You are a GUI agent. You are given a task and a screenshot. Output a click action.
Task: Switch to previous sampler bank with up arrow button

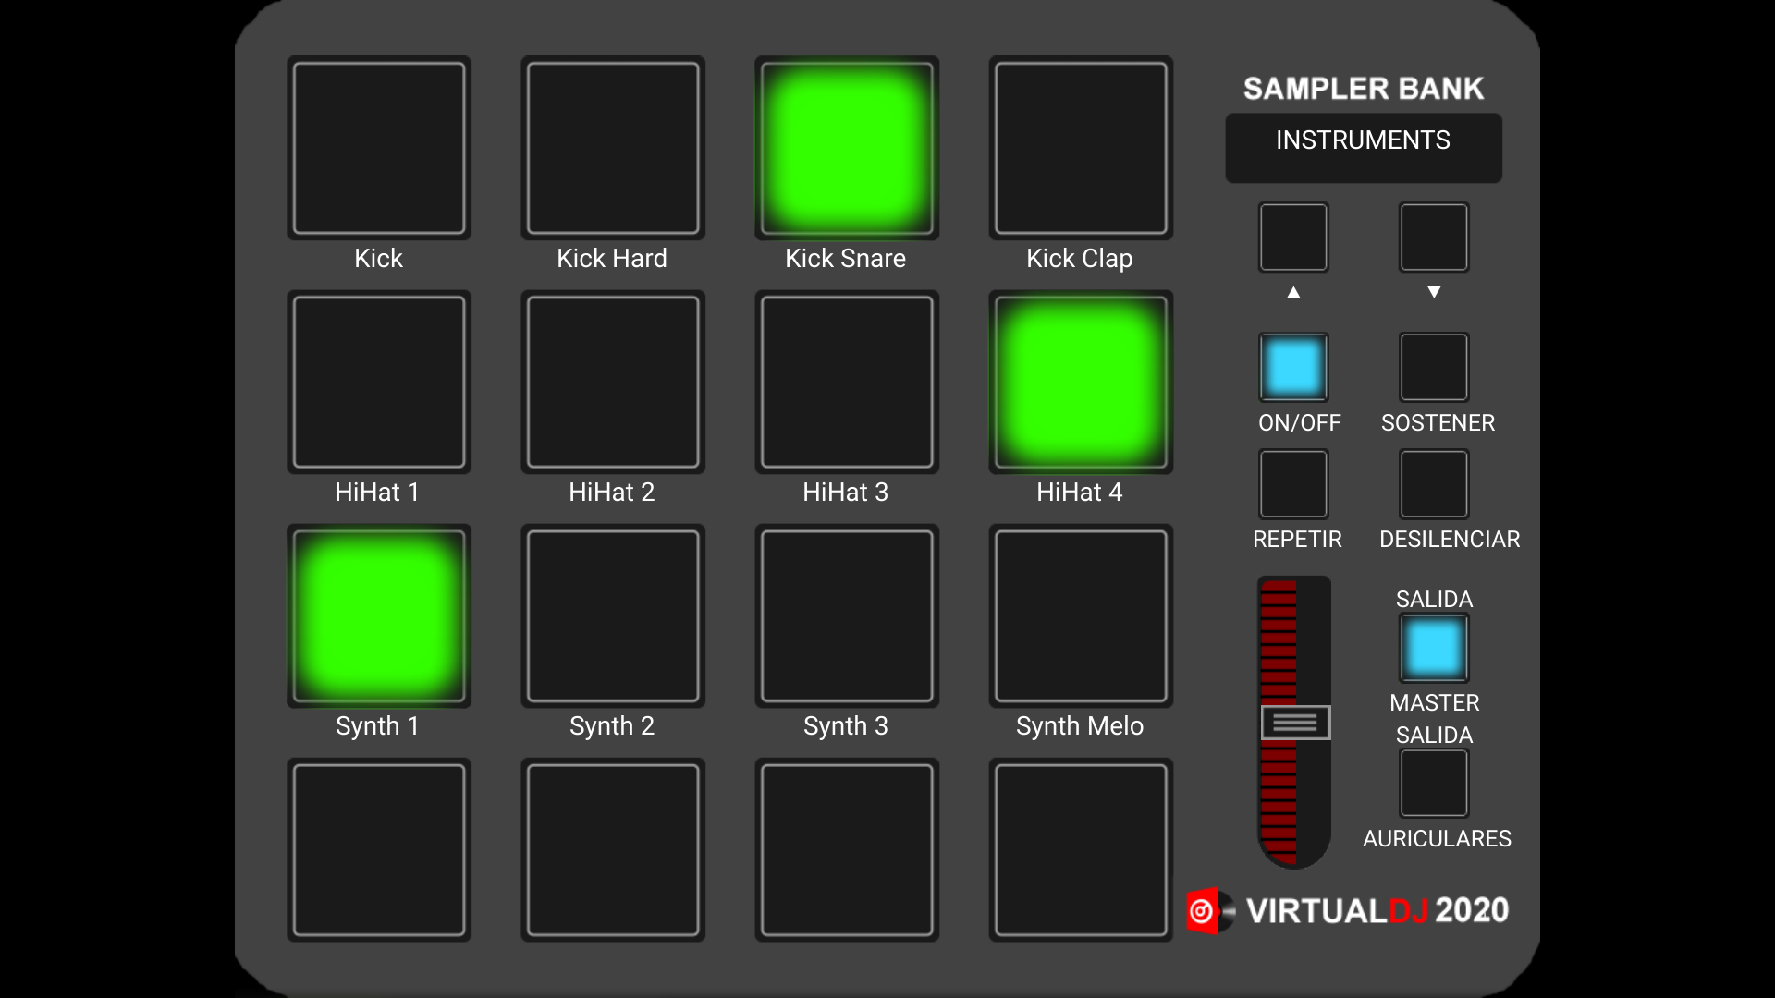(1293, 237)
